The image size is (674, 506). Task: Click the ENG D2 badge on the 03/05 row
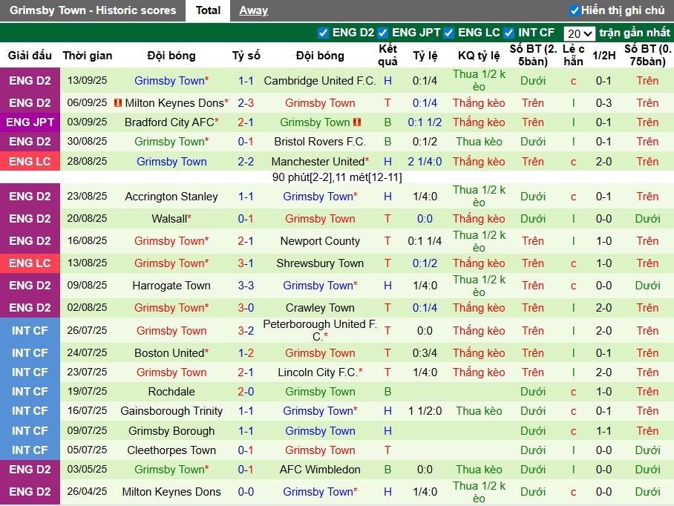tap(30, 469)
